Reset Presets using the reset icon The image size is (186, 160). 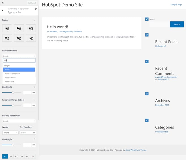[34, 20]
